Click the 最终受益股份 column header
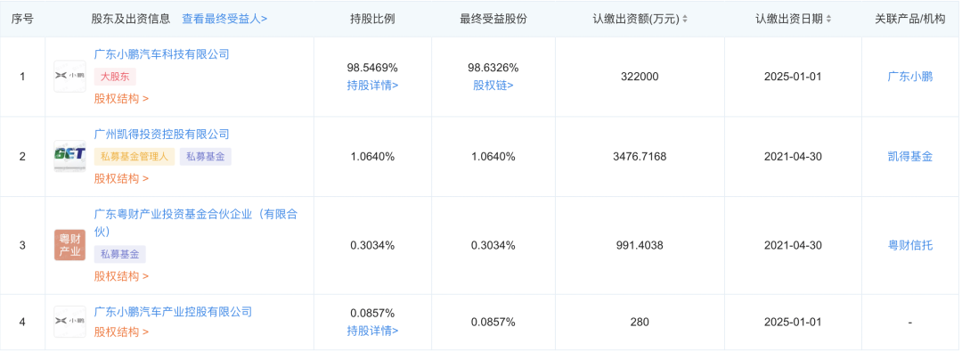Viewport: 962px width, 352px height. point(493,19)
